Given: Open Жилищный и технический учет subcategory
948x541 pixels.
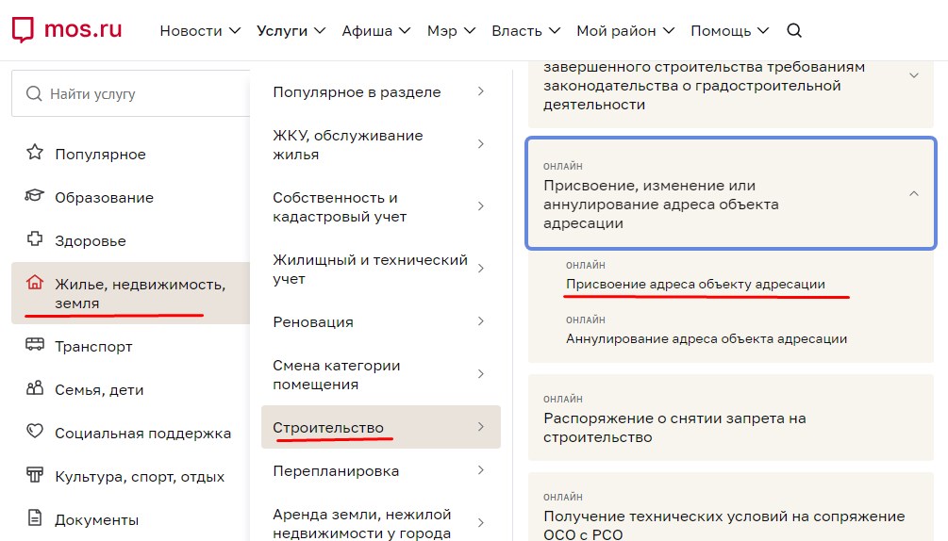Looking at the screenshot, I should (x=381, y=270).
